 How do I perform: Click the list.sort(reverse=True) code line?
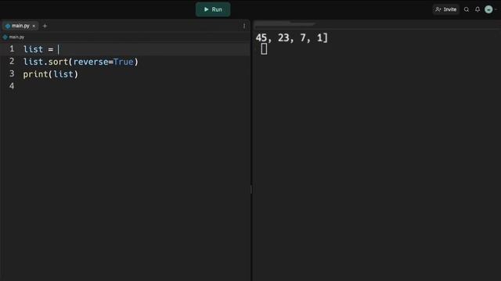click(81, 62)
